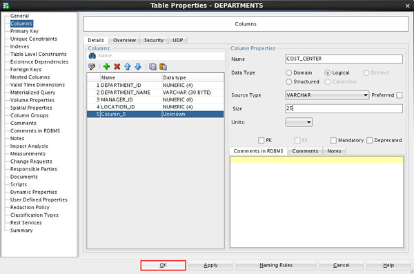The width and height of the screenshot is (414, 274).
Task: Open the UDP tab
Action: point(178,40)
